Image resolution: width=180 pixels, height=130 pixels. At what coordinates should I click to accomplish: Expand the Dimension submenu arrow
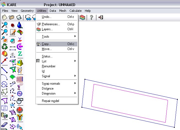point(75,93)
